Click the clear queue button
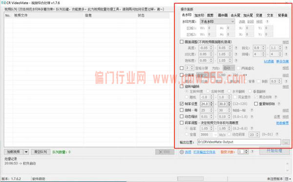 click(41, 152)
